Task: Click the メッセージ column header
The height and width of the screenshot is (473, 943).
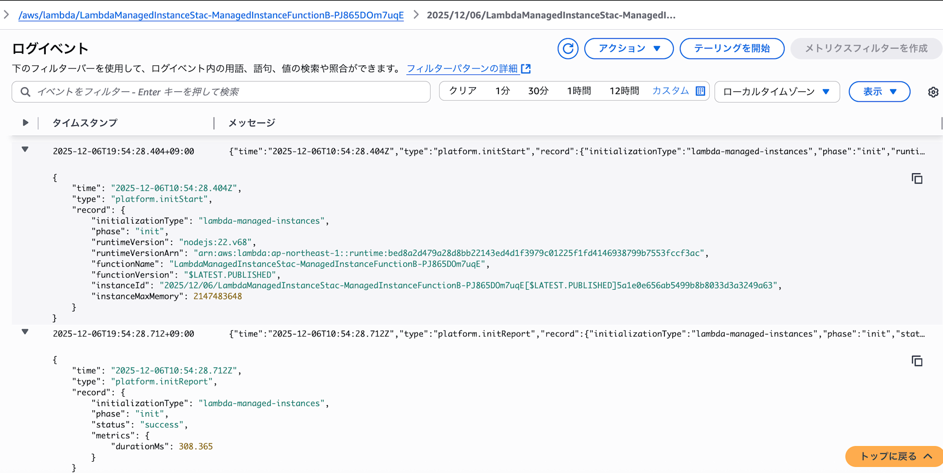Action: click(x=252, y=123)
